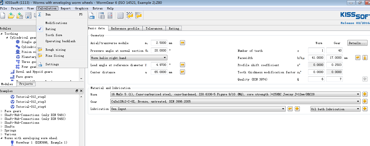Click sizing button beside center distance

182,72
